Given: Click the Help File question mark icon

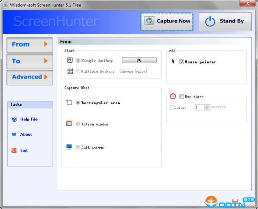Looking at the screenshot, I should click(14, 119).
